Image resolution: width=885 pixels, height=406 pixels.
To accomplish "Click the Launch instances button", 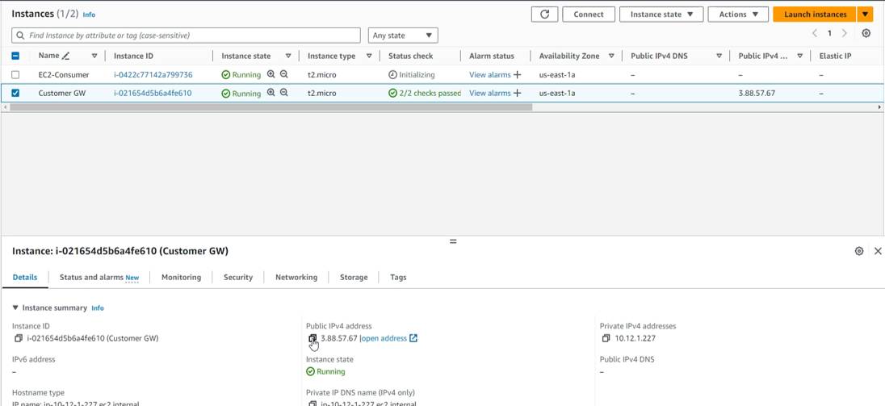I will 815,14.
